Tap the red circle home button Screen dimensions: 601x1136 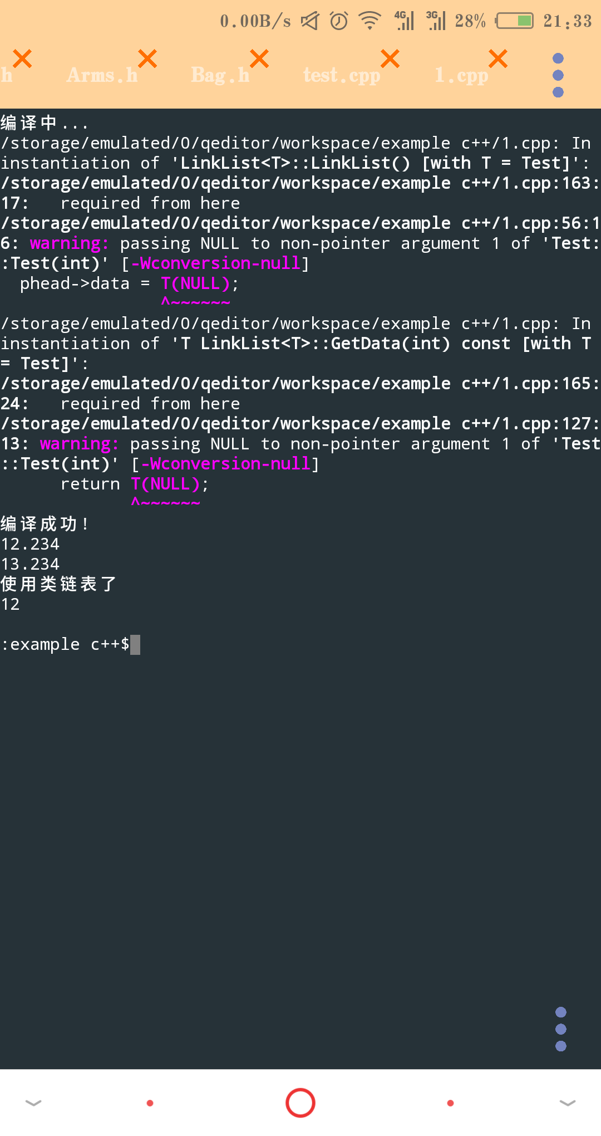pyautogui.click(x=300, y=1103)
